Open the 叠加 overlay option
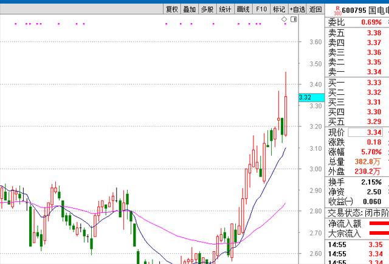 coord(190,9)
